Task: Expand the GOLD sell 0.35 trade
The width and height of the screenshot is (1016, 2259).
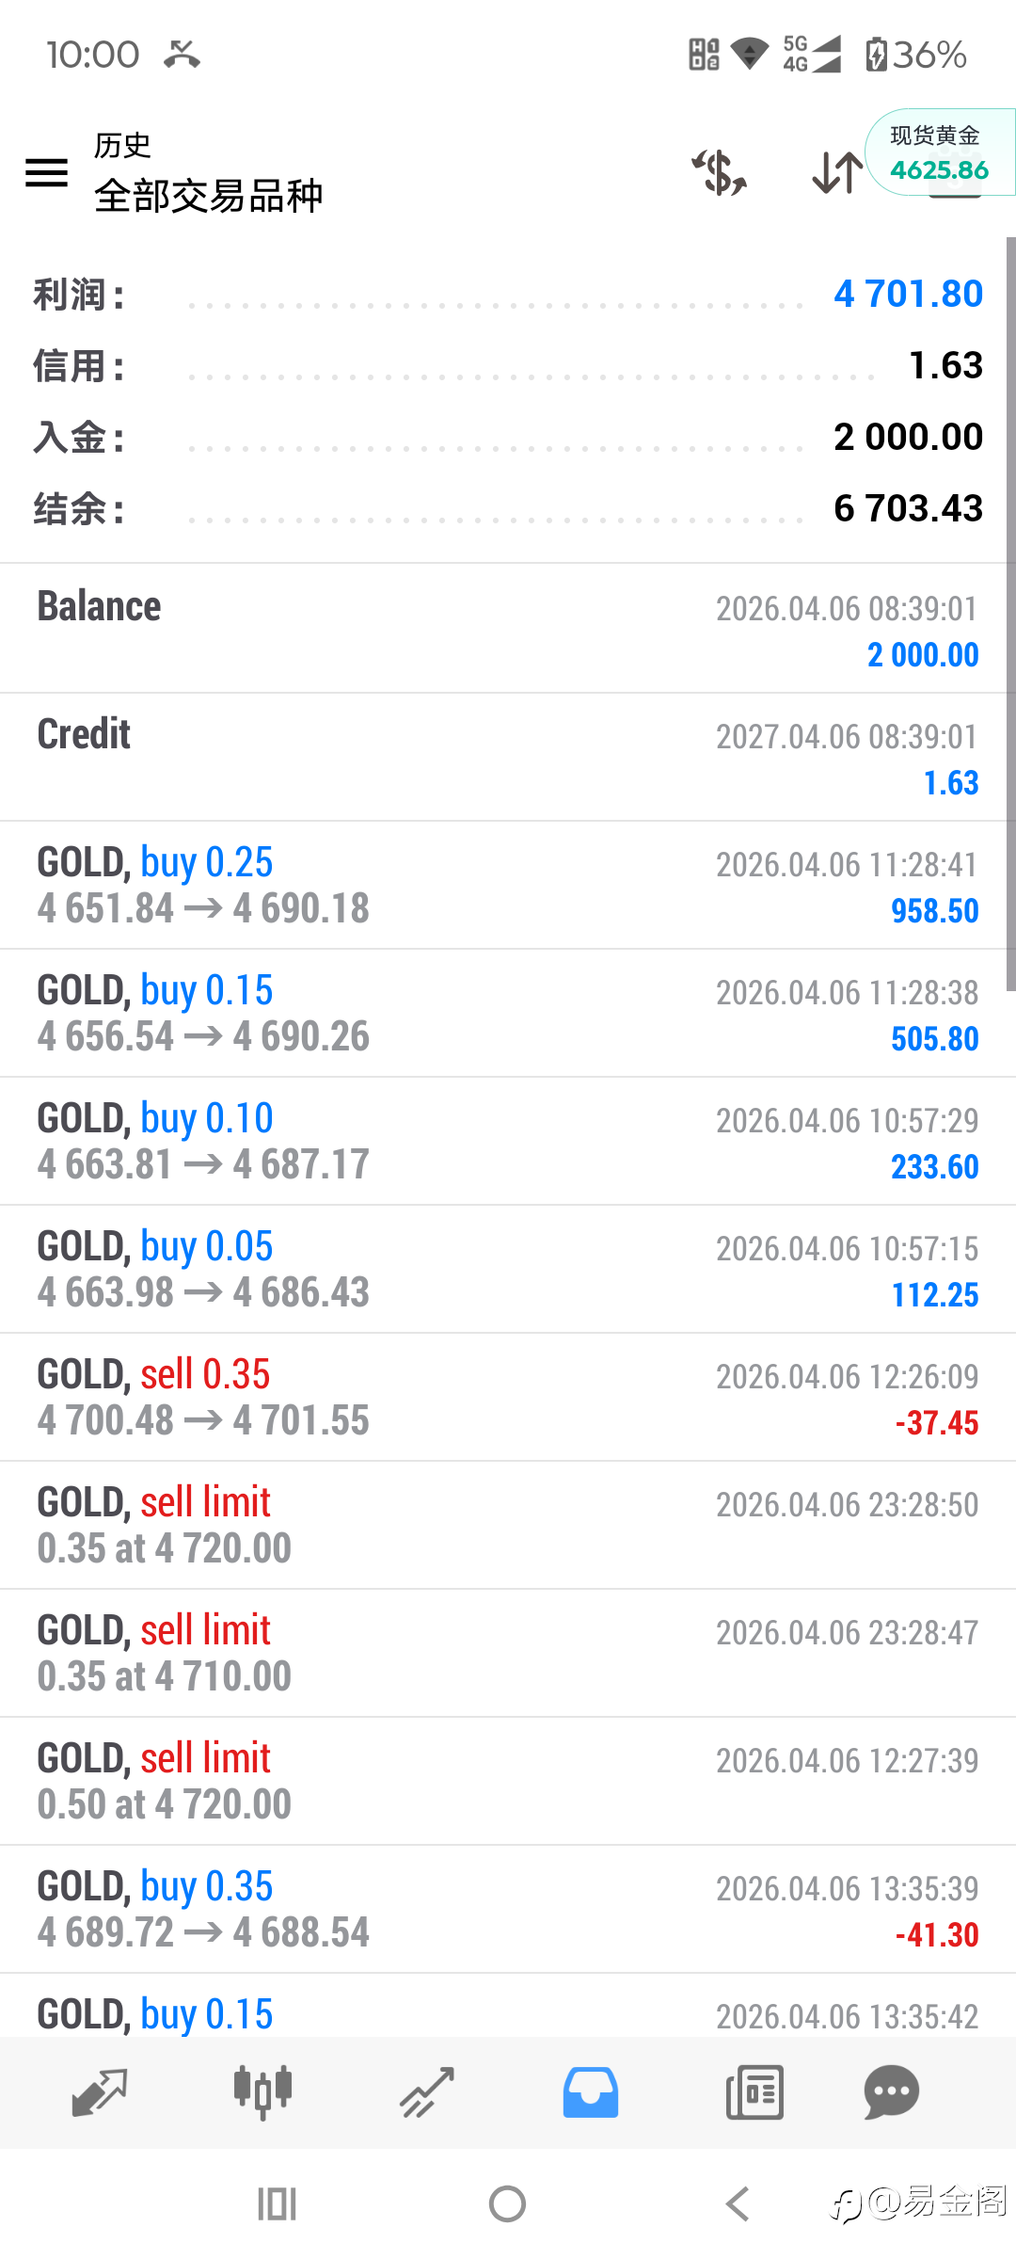Action: tap(508, 1397)
